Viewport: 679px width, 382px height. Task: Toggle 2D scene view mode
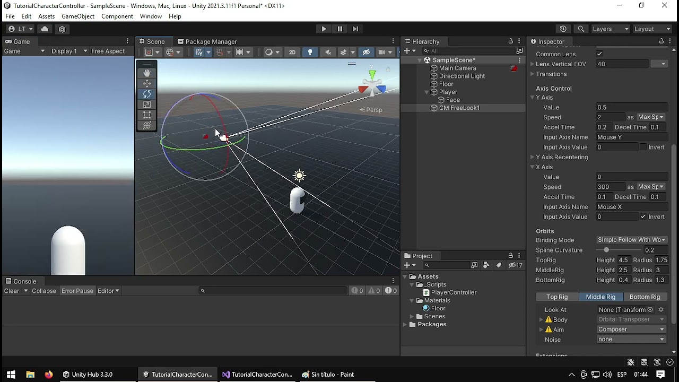coord(292,52)
